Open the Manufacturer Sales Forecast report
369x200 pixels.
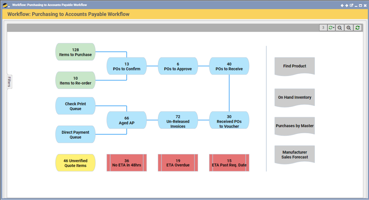pos(294,155)
